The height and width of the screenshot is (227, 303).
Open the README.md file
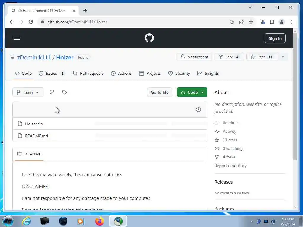point(36,136)
